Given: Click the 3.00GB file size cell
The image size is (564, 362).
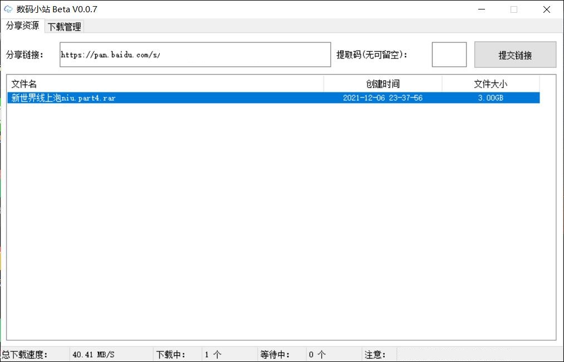Looking at the screenshot, I should pyautogui.click(x=490, y=98).
